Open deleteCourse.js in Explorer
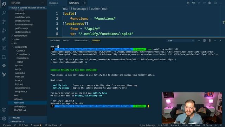 [x=22, y=21]
